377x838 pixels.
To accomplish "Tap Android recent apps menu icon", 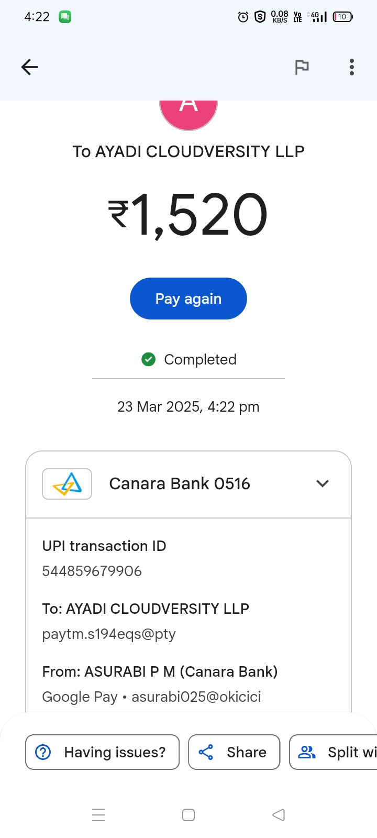I will point(98,815).
